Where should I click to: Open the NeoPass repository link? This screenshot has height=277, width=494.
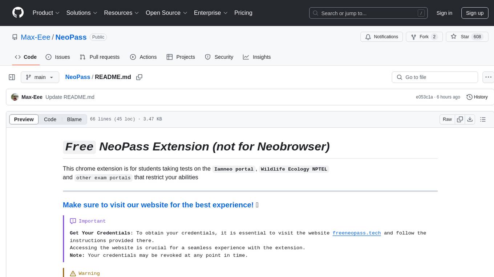pyautogui.click(x=71, y=37)
